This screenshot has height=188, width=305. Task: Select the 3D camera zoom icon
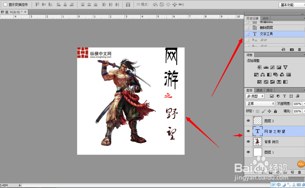181,5
